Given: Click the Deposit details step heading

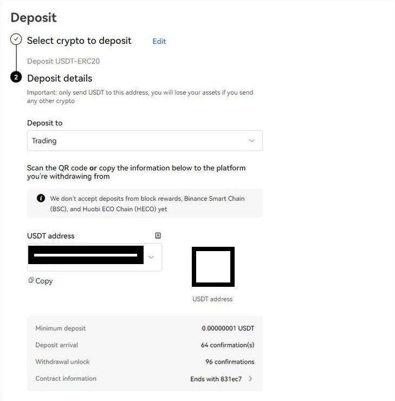Looking at the screenshot, I should coord(60,78).
